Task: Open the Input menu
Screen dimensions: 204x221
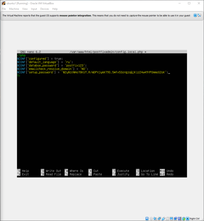Action: point(34,9)
